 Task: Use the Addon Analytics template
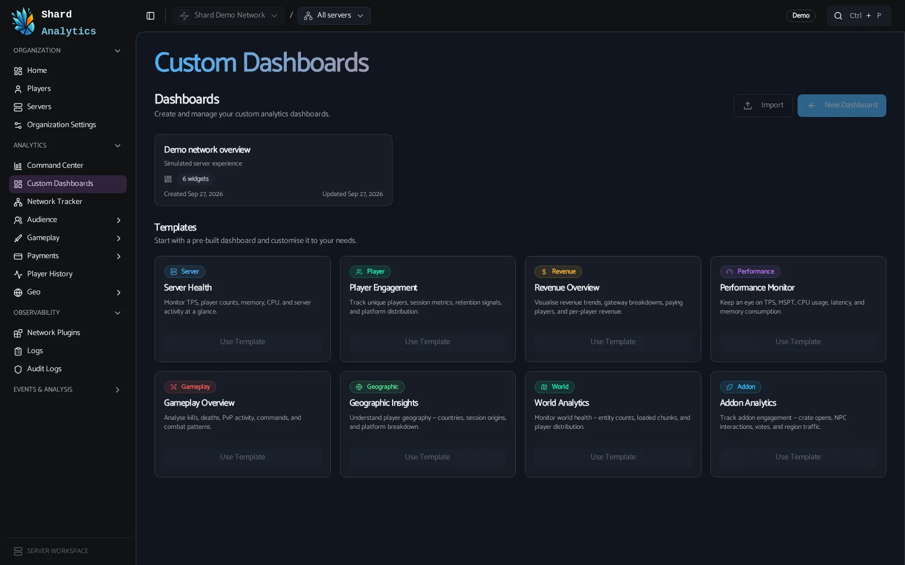[798, 457]
